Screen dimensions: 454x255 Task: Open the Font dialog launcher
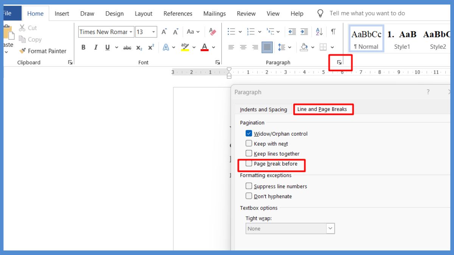pyautogui.click(x=218, y=62)
